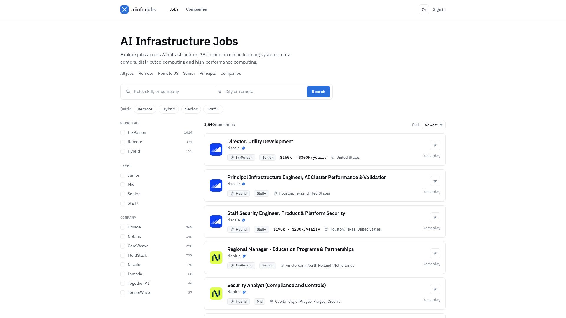The height and width of the screenshot is (318, 566).
Task: Check the In-Person workplace filter
Action: 123,133
